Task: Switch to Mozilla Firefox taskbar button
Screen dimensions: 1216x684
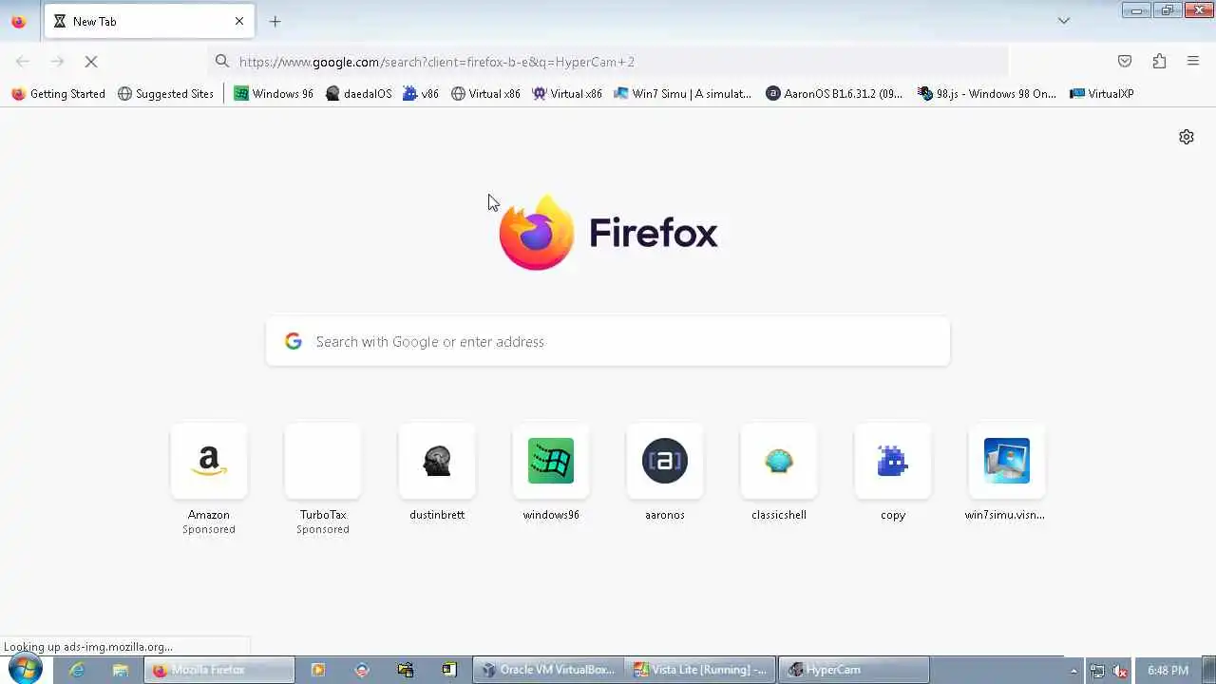Action: coord(219,670)
